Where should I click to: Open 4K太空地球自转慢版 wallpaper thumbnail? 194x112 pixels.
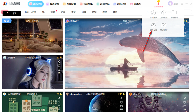(96, 102)
